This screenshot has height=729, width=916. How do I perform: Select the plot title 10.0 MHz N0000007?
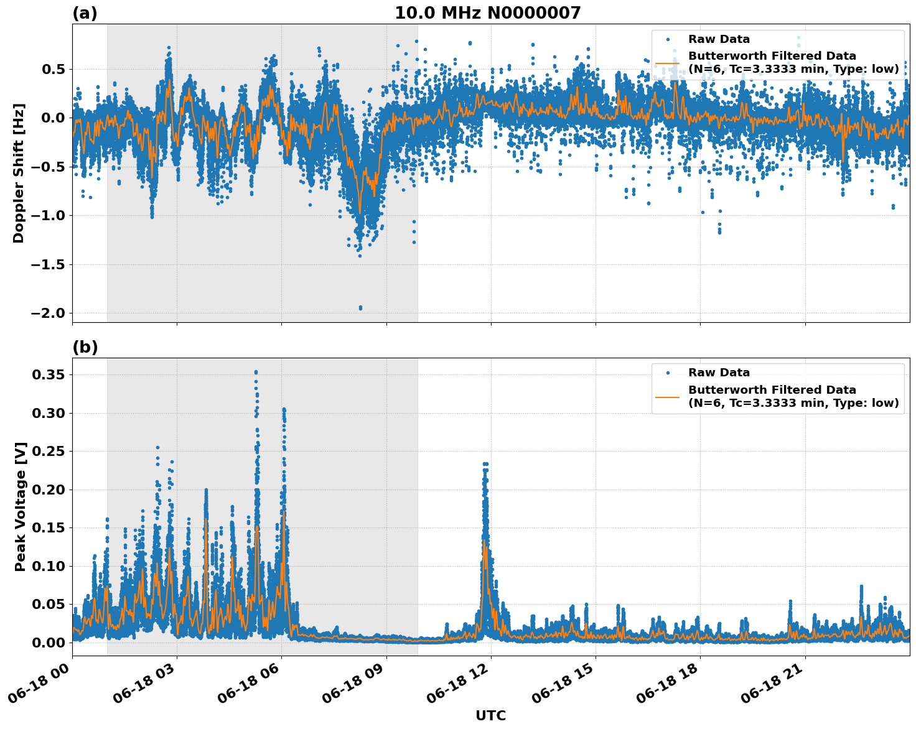487,13
